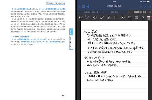Insert an image with the Image tool
The width and height of the screenshot is (152, 100).
coord(129,18)
